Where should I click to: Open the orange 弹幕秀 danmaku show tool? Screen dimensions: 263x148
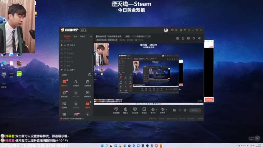point(87,105)
